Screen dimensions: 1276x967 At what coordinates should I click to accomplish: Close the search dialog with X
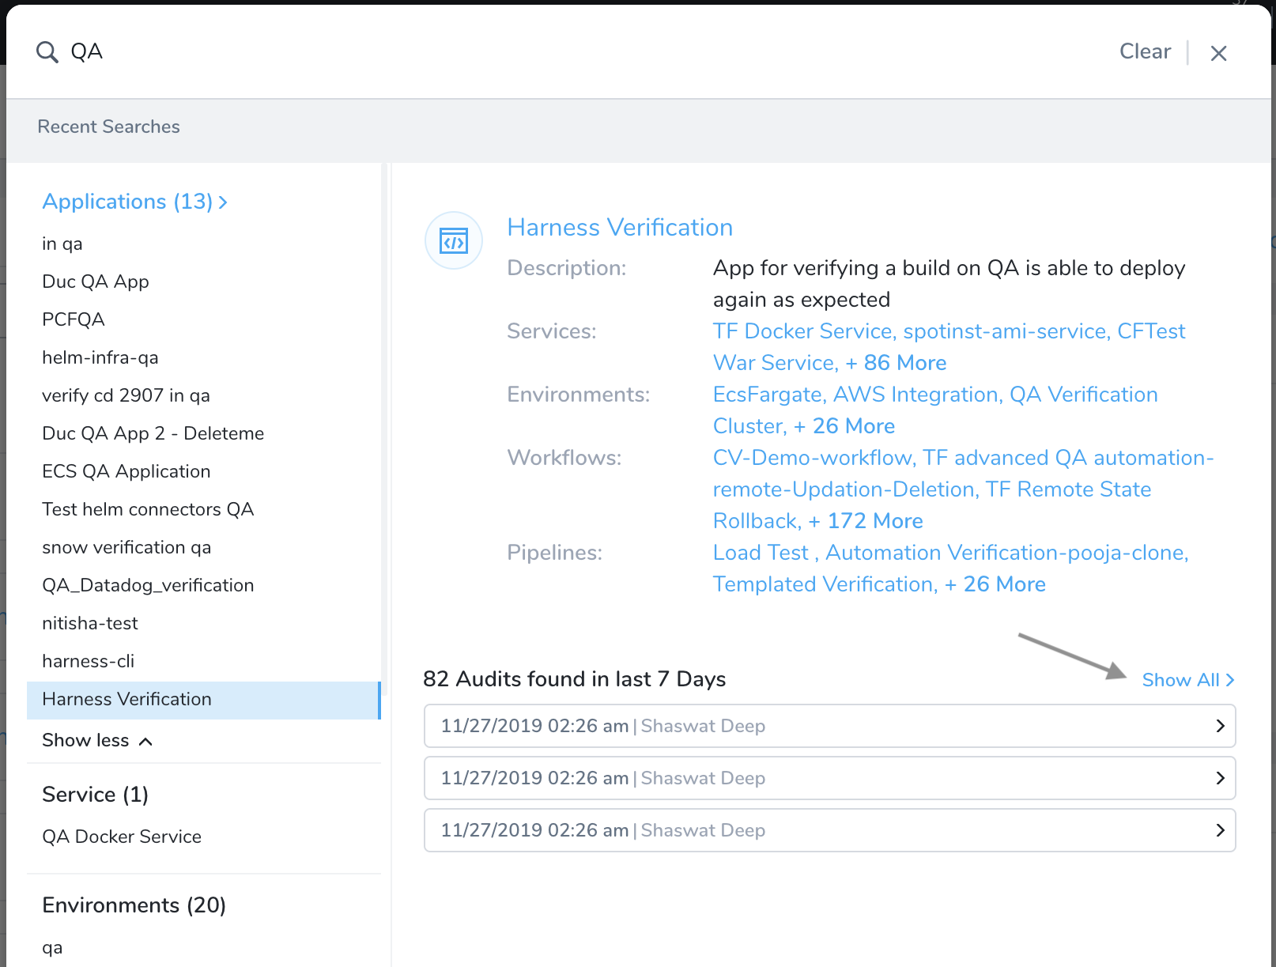(1218, 53)
